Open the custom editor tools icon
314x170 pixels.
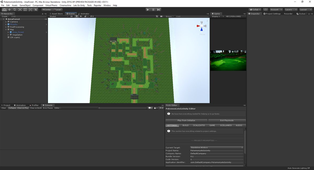(x=36, y=10)
